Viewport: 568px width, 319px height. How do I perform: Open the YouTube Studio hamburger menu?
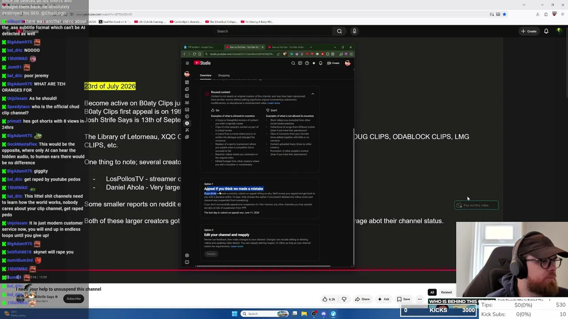[x=187, y=63]
